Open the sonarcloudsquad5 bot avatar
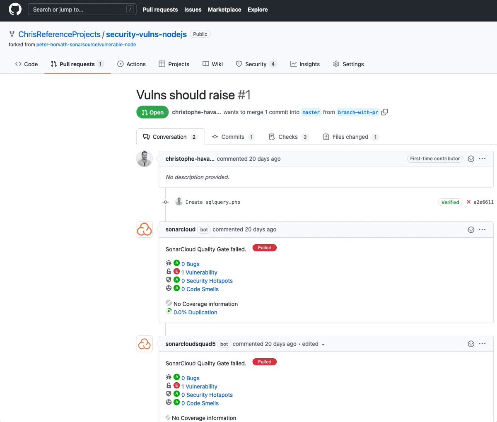 click(x=145, y=344)
